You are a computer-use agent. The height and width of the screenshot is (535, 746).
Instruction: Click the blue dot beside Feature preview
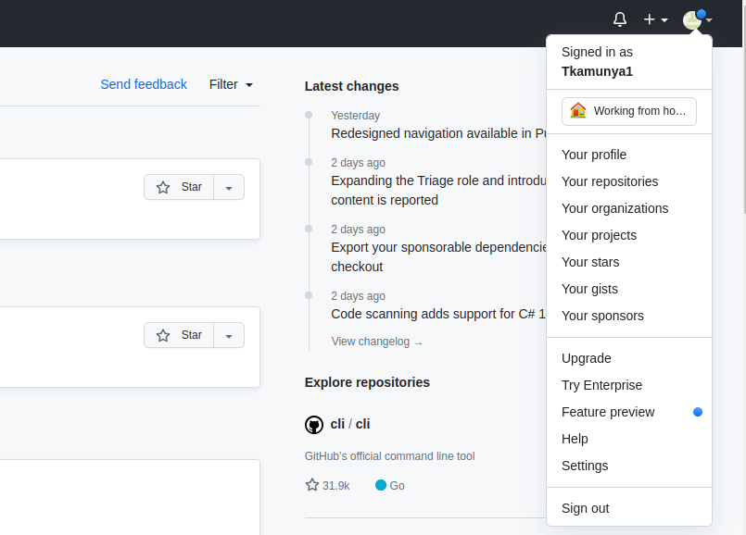tap(698, 412)
